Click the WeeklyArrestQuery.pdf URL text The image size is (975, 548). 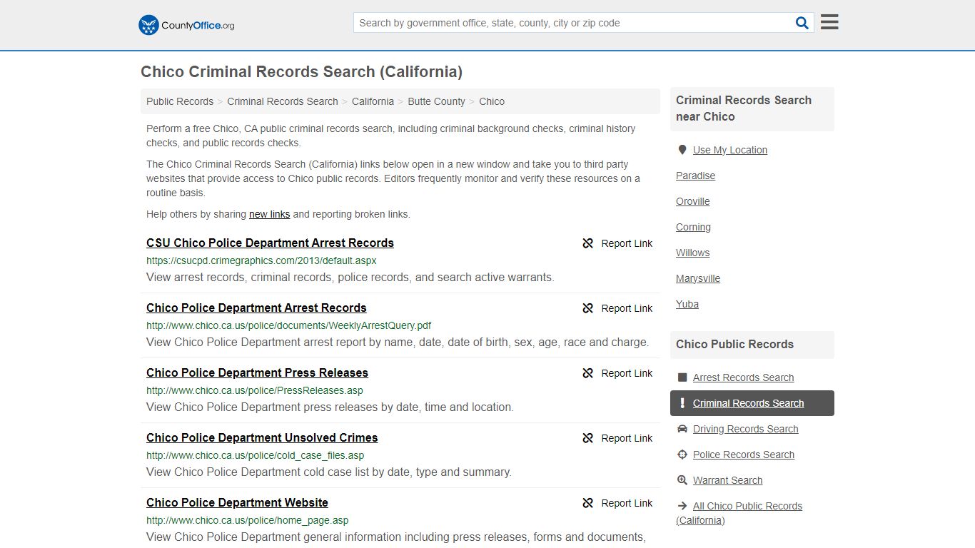click(288, 325)
